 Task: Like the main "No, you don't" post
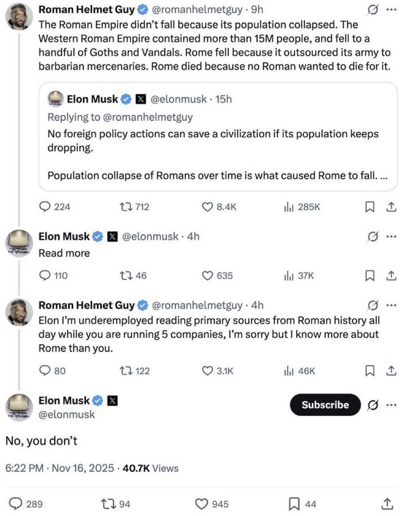(202, 504)
